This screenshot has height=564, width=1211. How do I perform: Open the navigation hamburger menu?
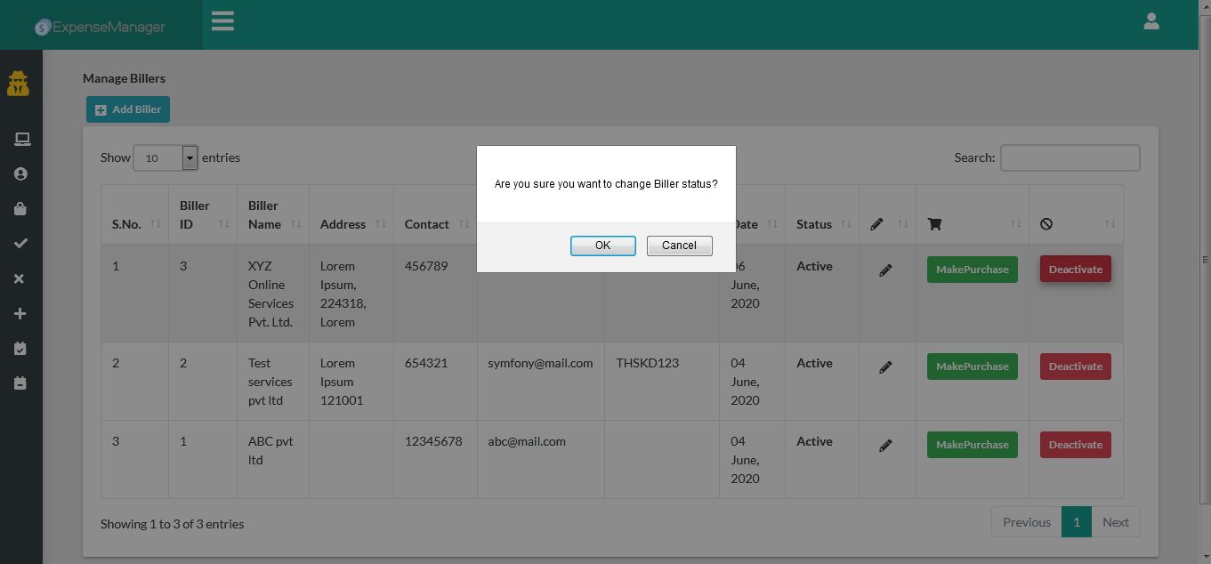click(222, 21)
